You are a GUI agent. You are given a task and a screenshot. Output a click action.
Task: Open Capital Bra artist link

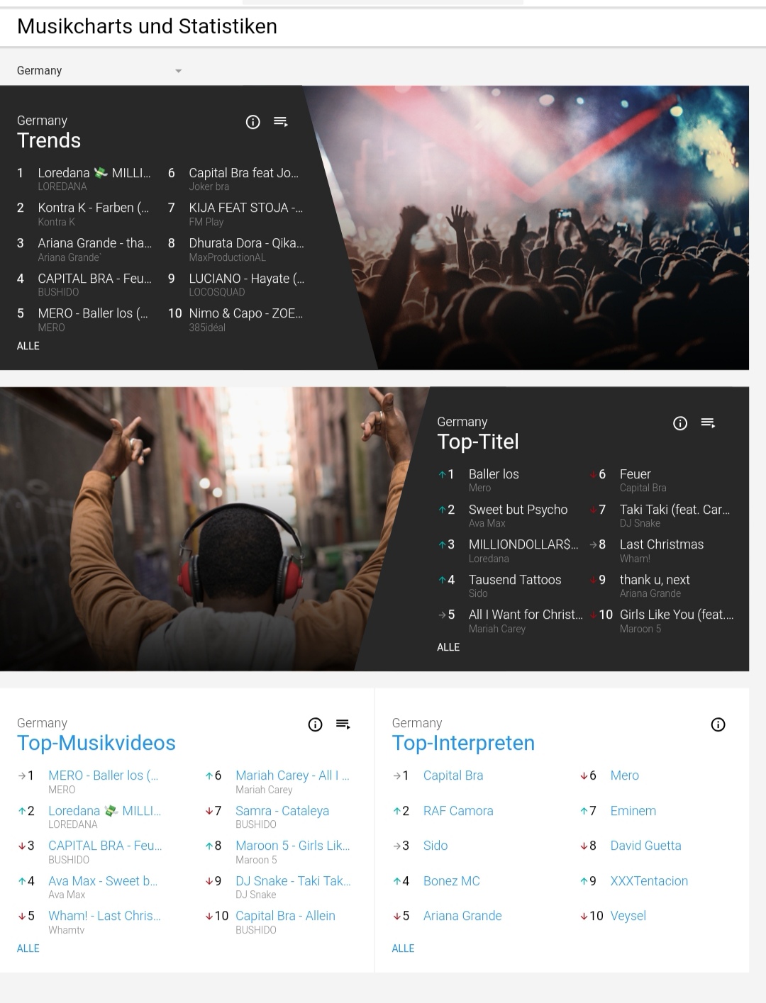point(453,775)
